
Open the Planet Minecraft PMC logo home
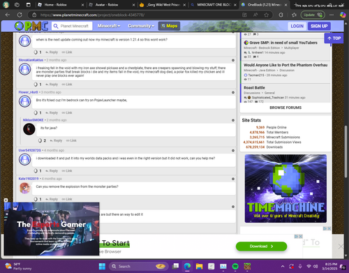pyautogui.click(x=31, y=26)
